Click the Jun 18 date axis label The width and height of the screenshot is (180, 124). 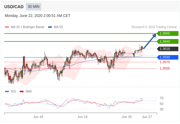tap(38, 117)
